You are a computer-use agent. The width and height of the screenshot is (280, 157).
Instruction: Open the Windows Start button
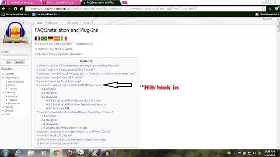pos(6,153)
